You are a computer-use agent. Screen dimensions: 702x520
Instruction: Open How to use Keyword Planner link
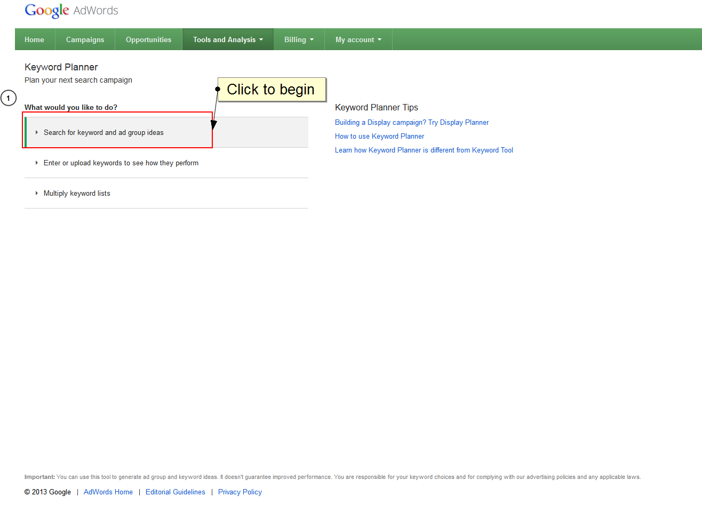click(x=379, y=137)
